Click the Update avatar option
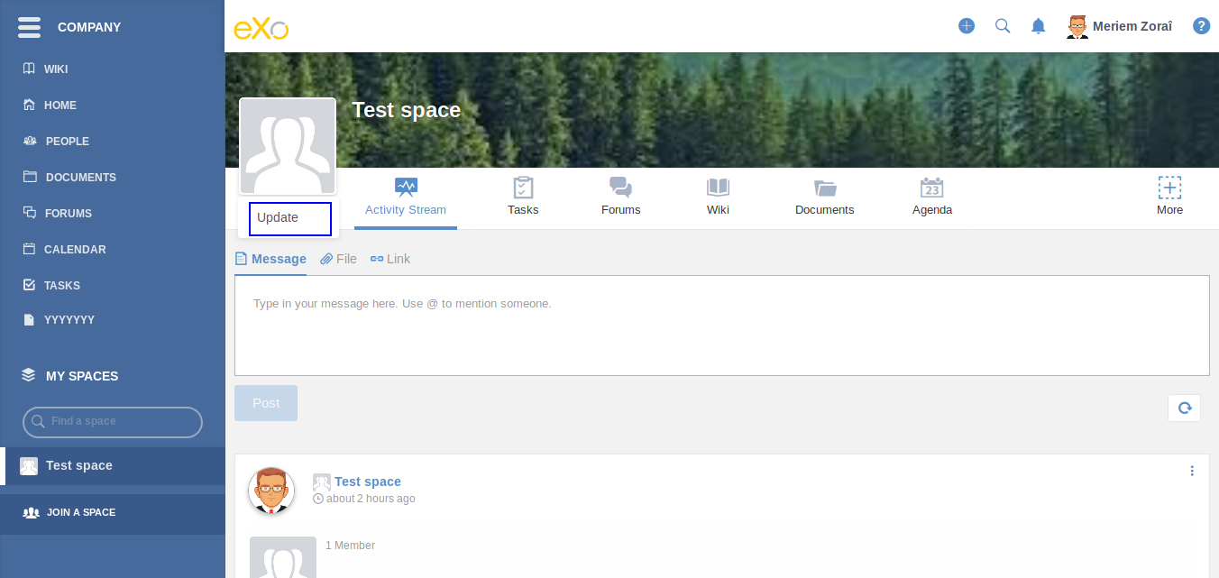 pyautogui.click(x=290, y=219)
